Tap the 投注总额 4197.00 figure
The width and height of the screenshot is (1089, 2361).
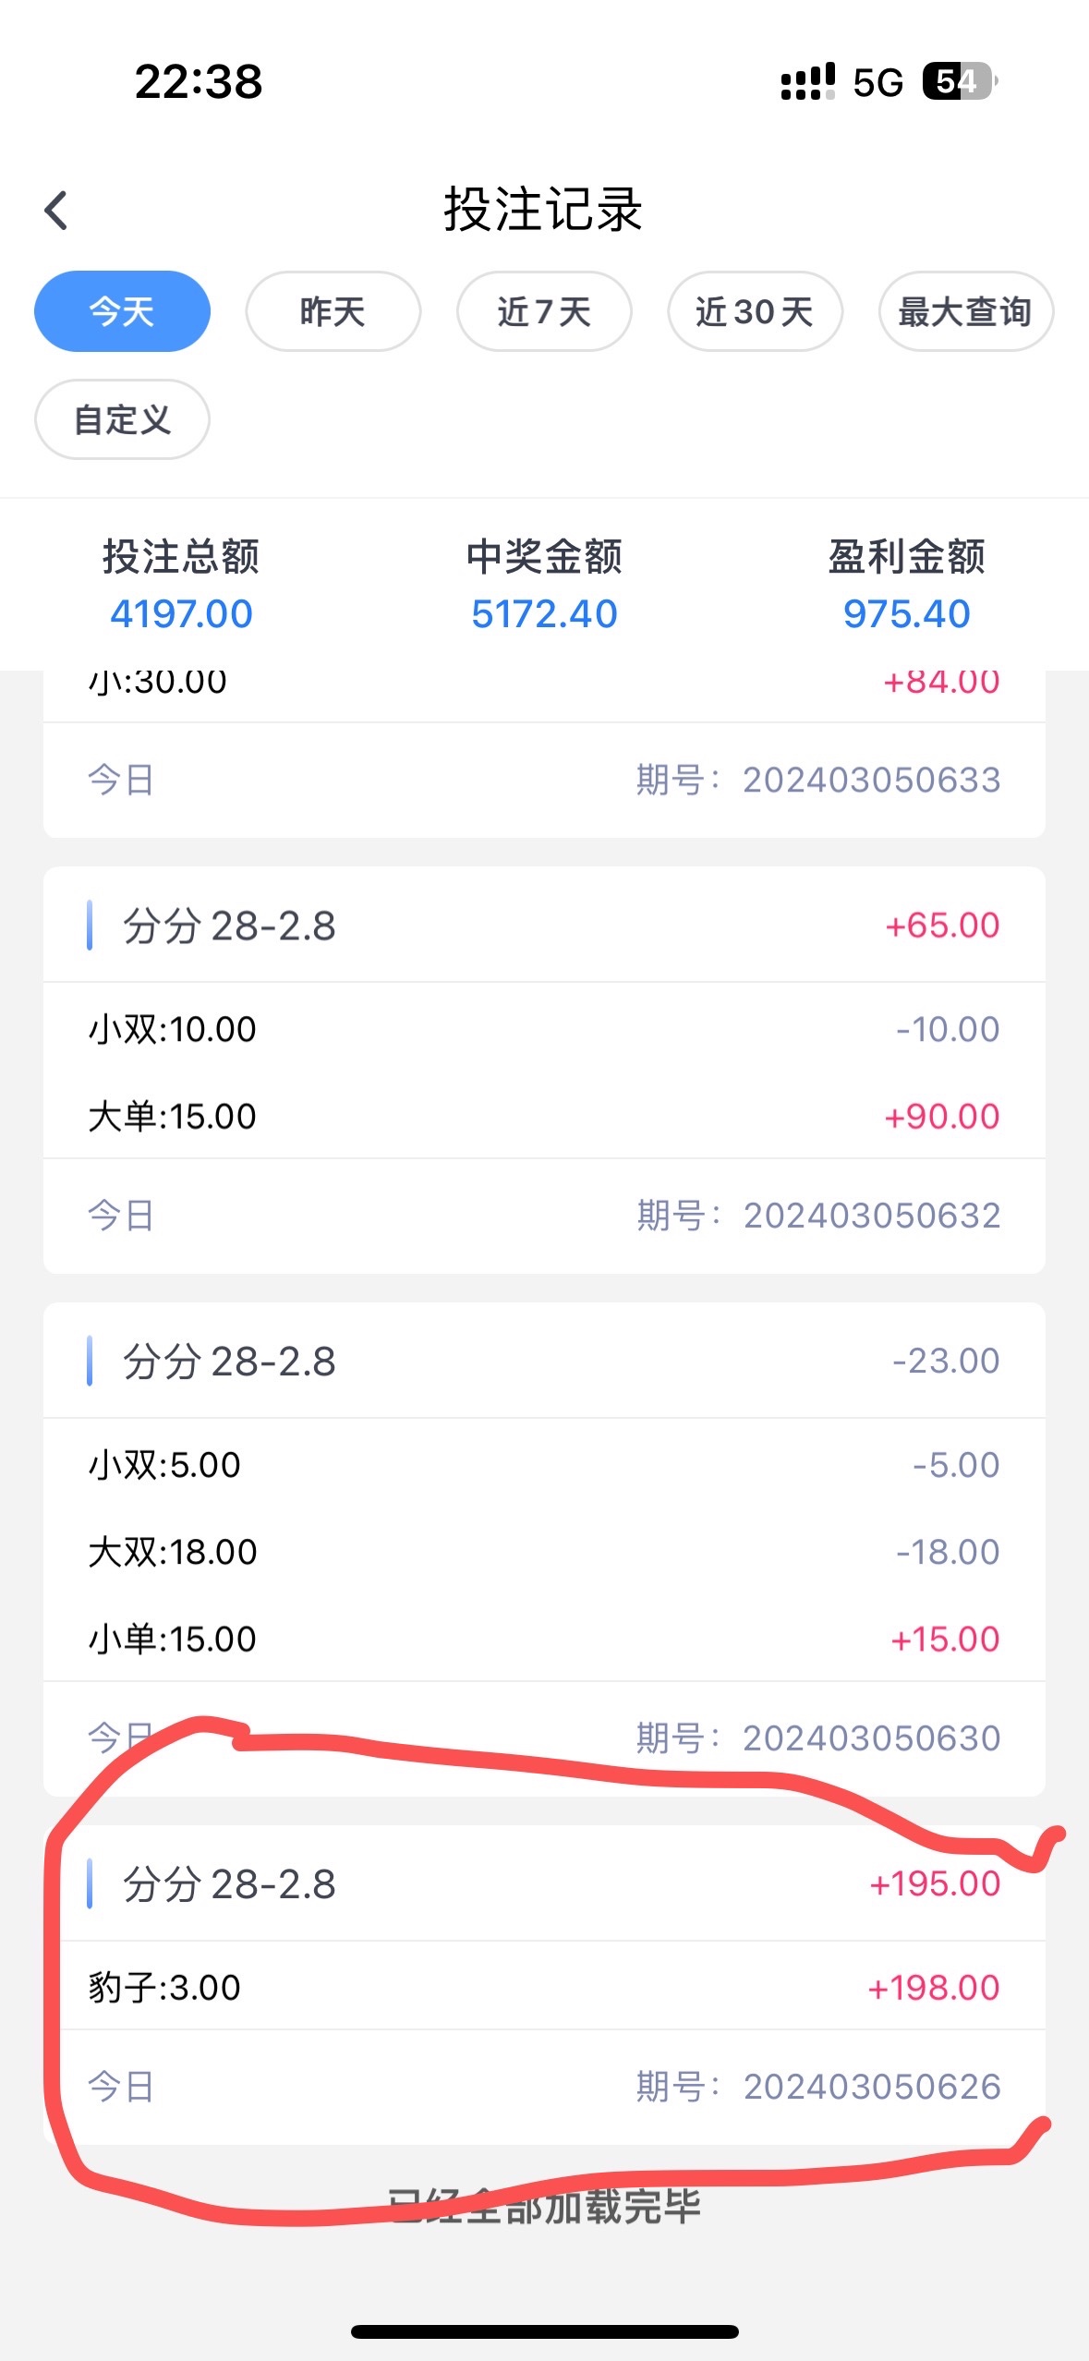pyautogui.click(x=181, y=613)
